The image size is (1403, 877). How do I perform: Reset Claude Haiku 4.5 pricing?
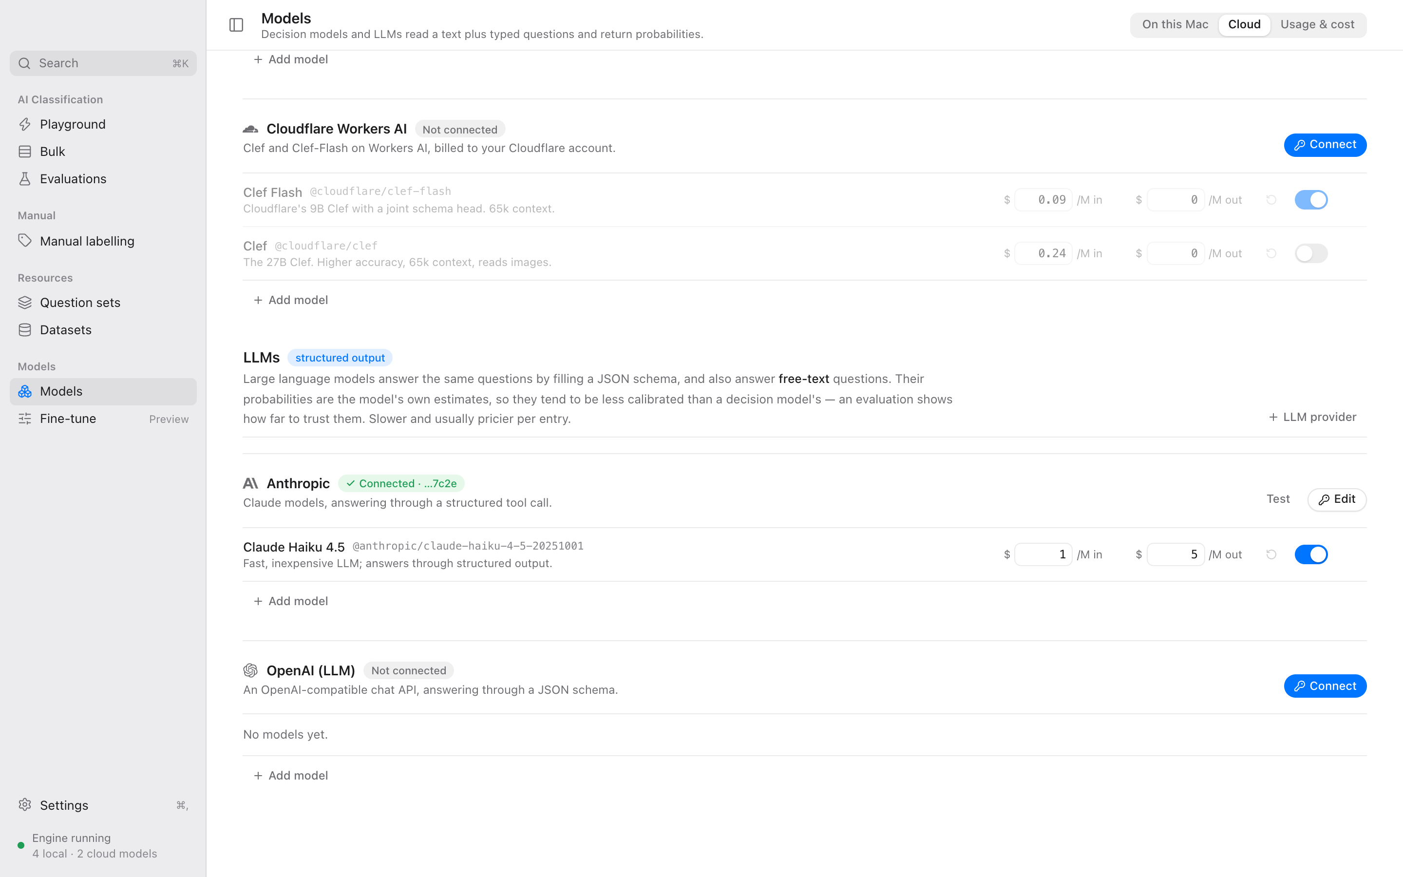1271,554
